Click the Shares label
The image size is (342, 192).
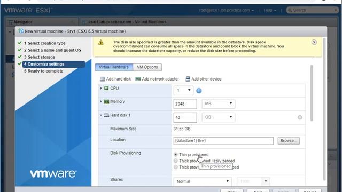pos(116,179)
